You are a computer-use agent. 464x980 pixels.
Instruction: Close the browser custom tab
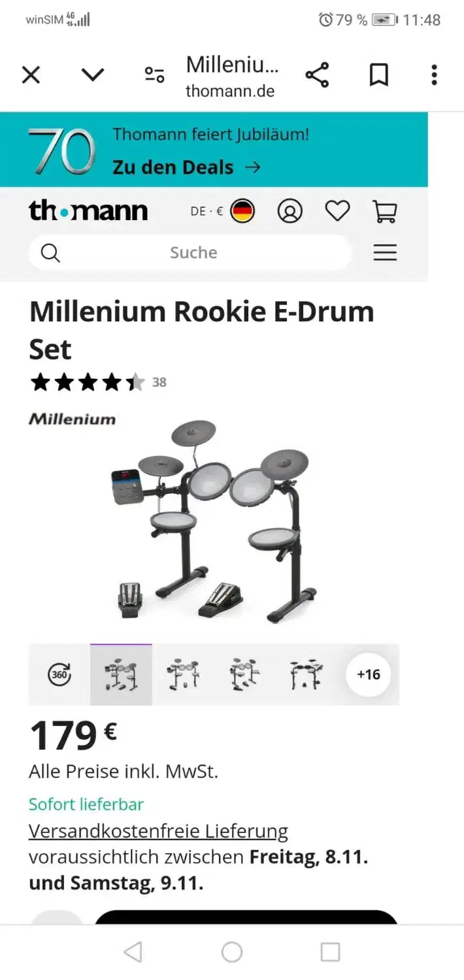[31, 75]
